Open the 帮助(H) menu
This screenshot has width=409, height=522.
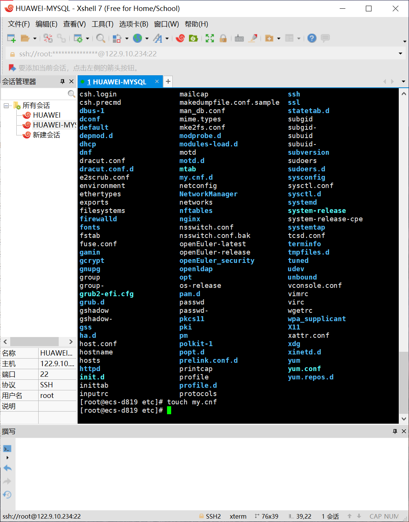click(x=197, y=24)
